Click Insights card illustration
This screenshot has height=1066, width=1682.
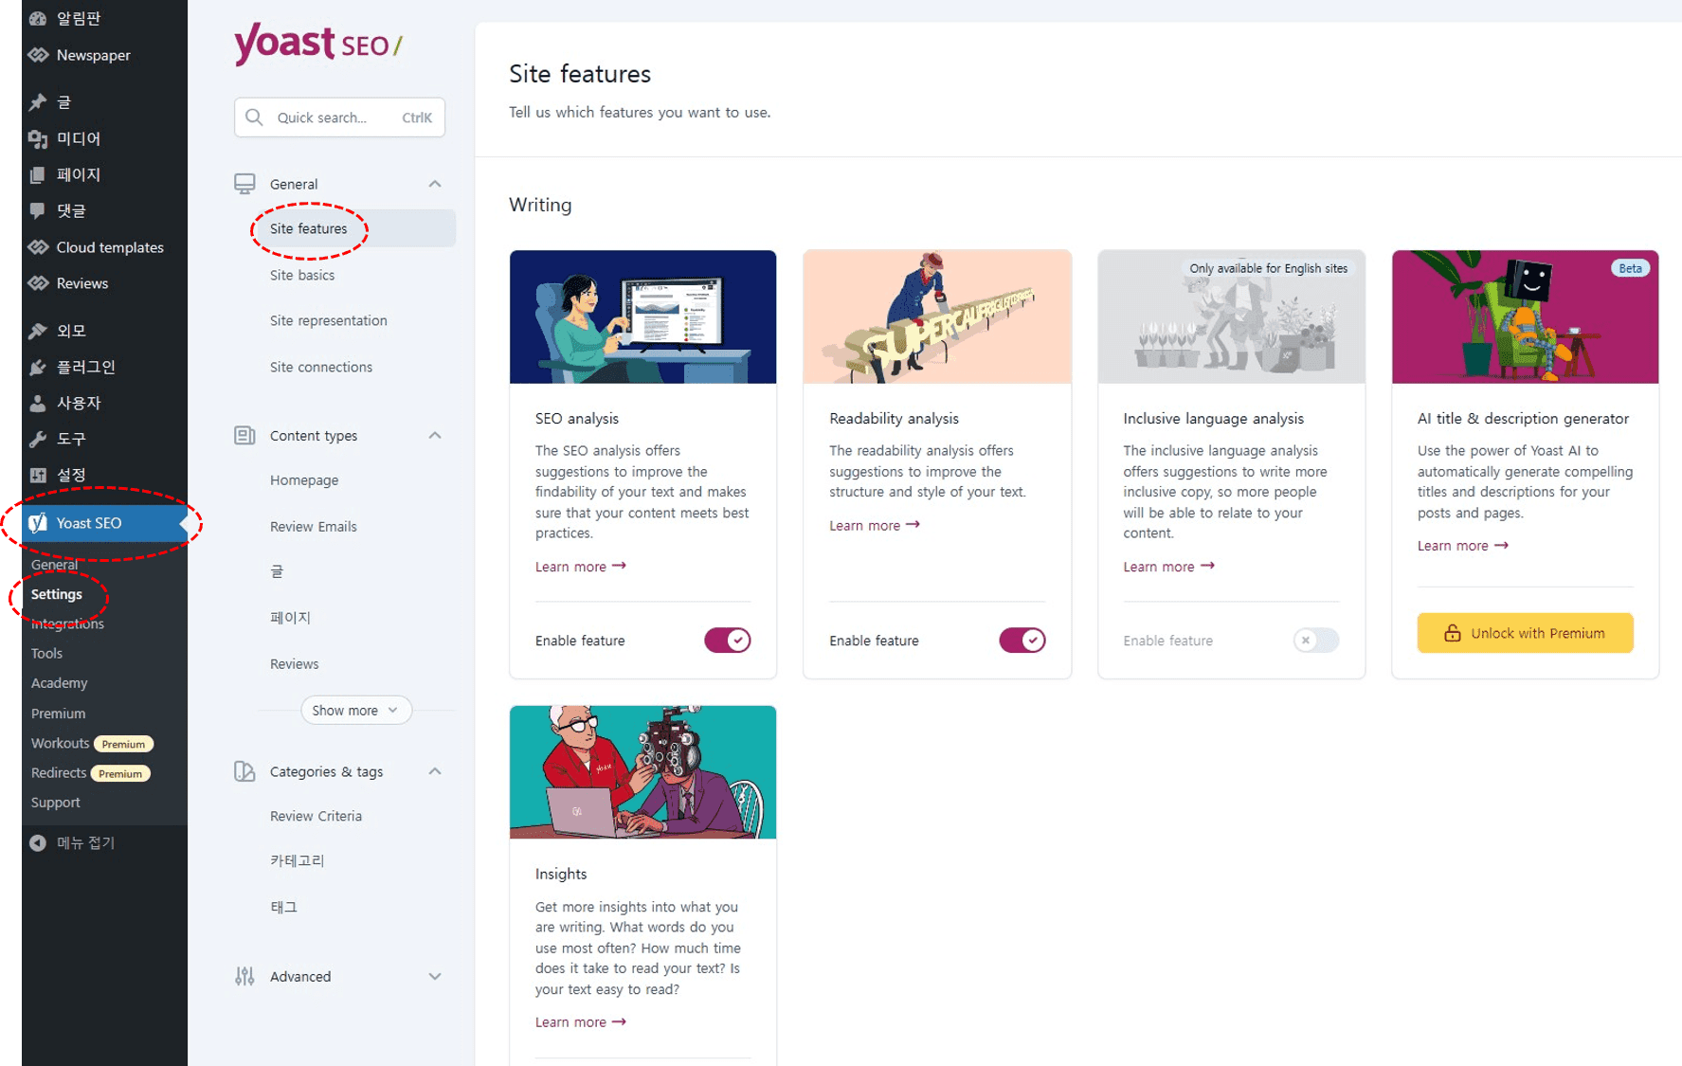[642, 771]
